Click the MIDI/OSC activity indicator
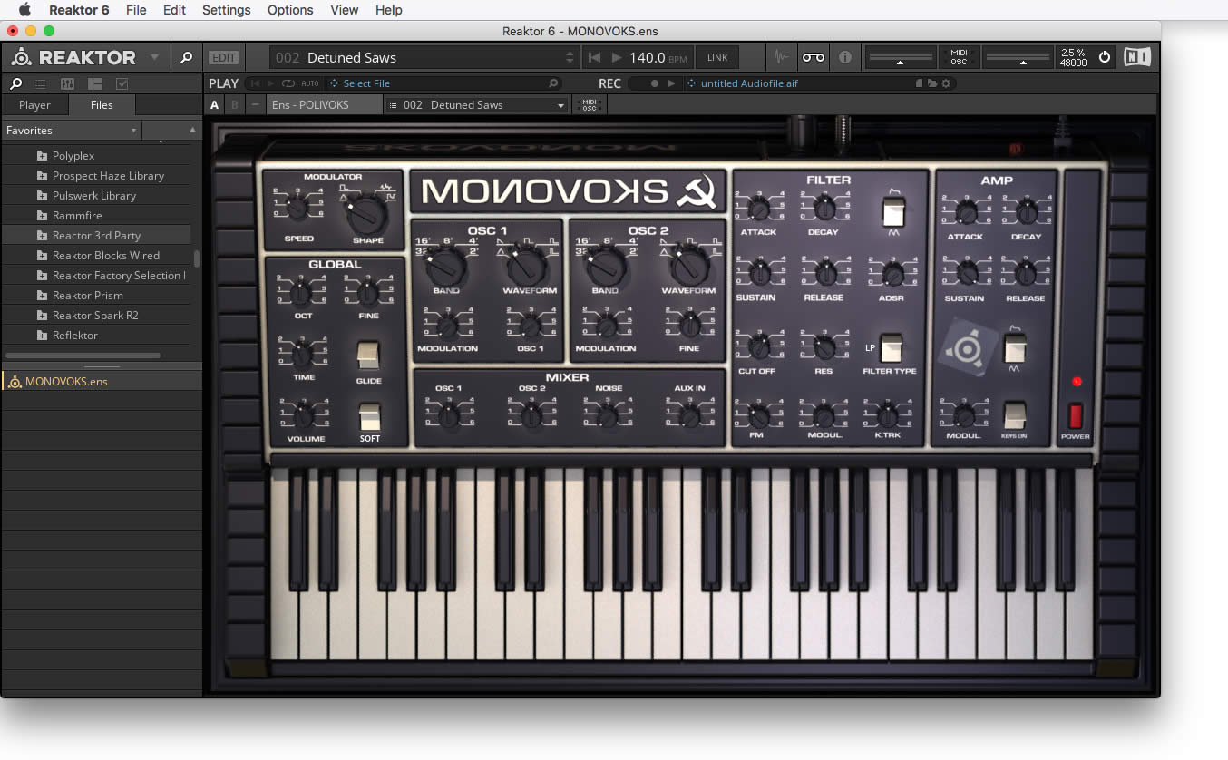The image size is (1228, 760). tap(960, 56)
